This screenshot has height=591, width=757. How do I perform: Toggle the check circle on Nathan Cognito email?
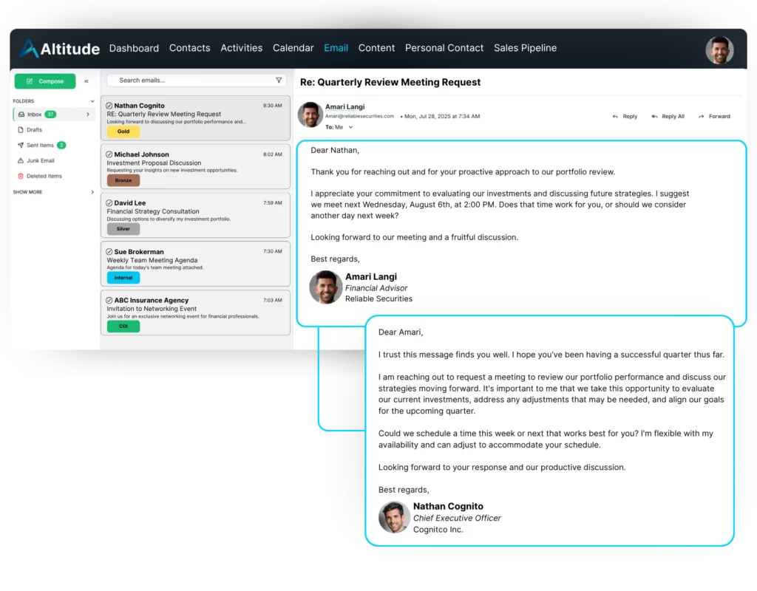point(109,106)
